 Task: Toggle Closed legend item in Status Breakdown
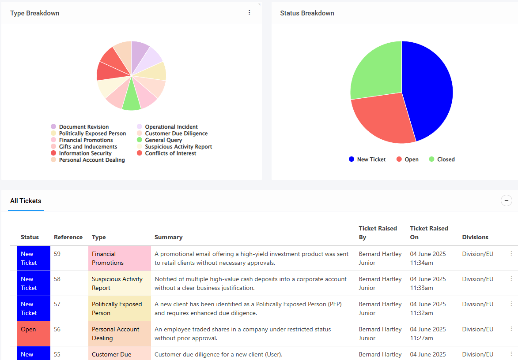coord(442,160)
